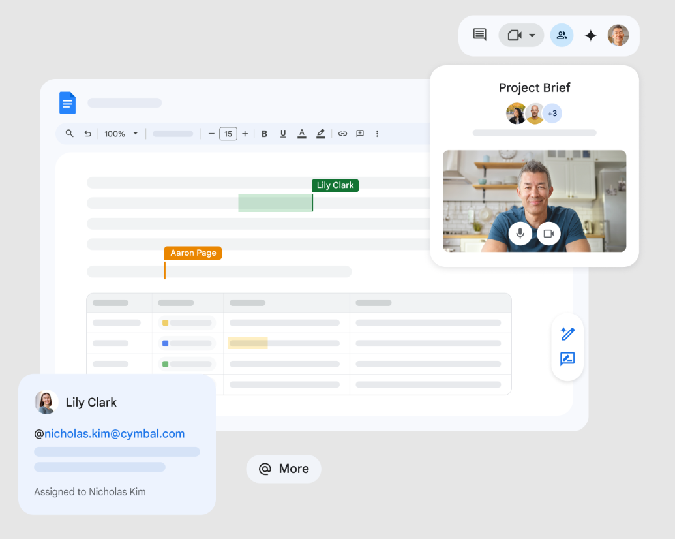Open the three-dot more options menu
Viewport: 675px width, 539px height.
tap(377, 134)
